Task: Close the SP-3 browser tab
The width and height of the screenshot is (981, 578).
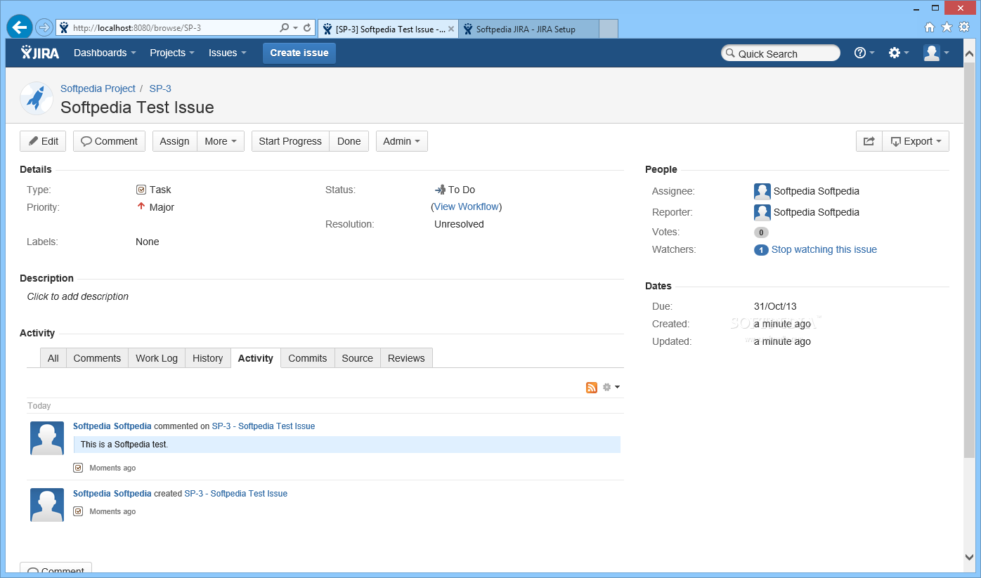Action: click(451, 29)
